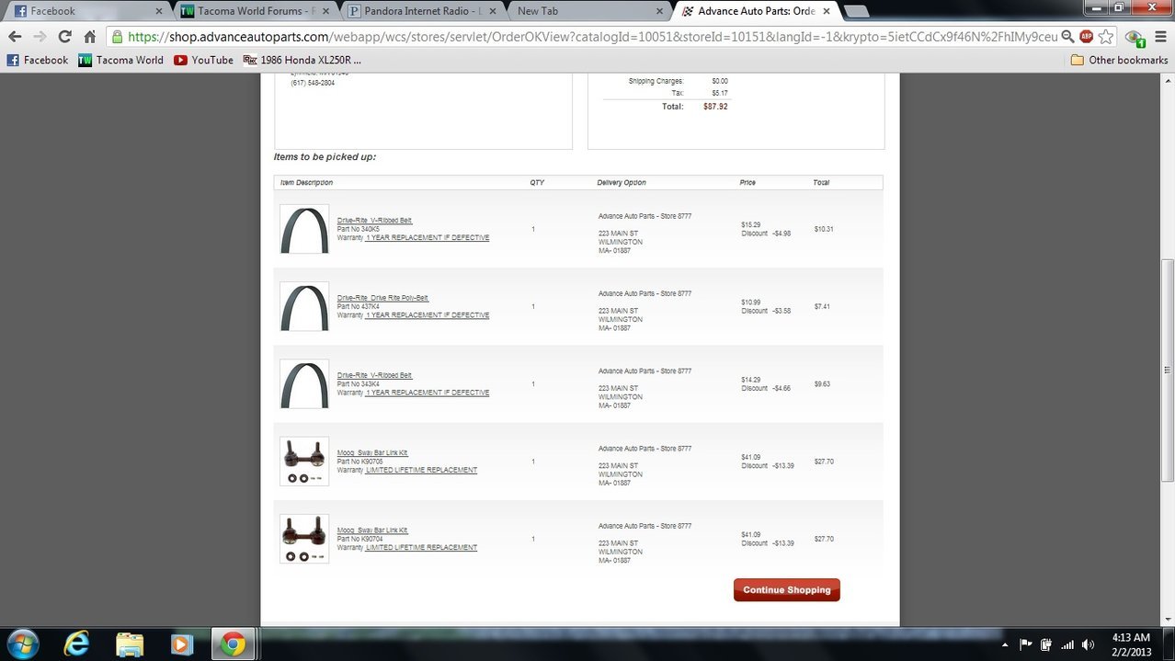The image size is (1175, 661).
Task: Click the Continue Shopping button
Action: (787, 590)
